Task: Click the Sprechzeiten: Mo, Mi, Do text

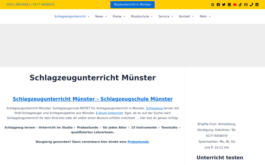Action: pyautogui.click(x=217, y=142)
